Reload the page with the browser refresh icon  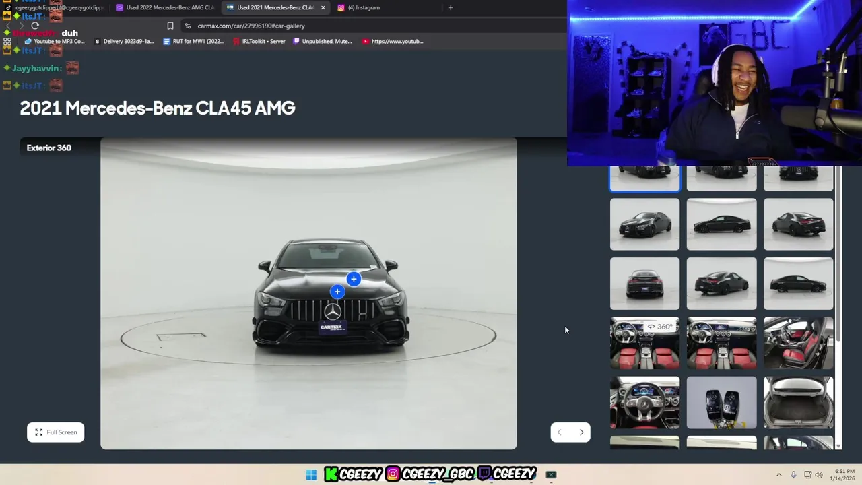(35, 26)
